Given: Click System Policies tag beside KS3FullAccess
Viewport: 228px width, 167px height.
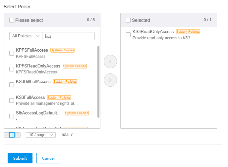Looking at the screenshot, I should (59, 98).
